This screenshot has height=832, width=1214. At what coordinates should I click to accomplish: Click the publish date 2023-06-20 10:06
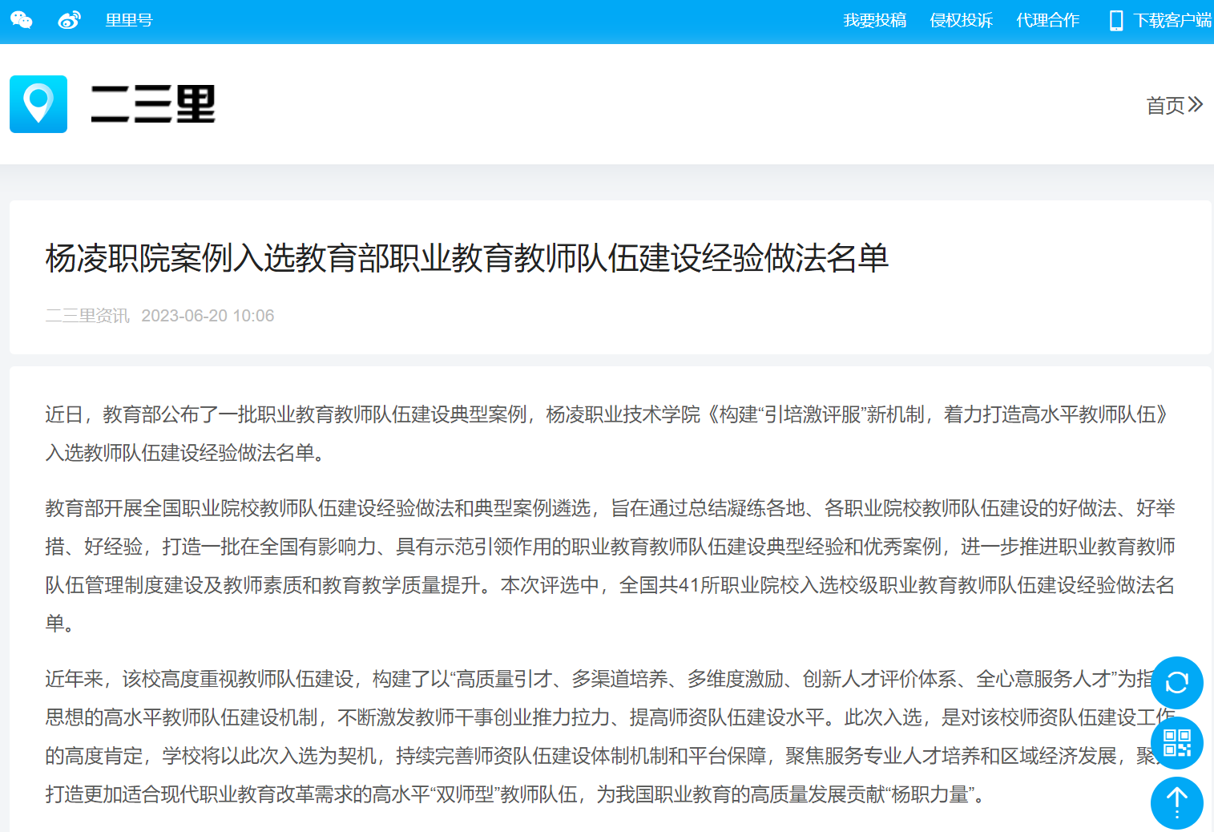click(208, 316)
